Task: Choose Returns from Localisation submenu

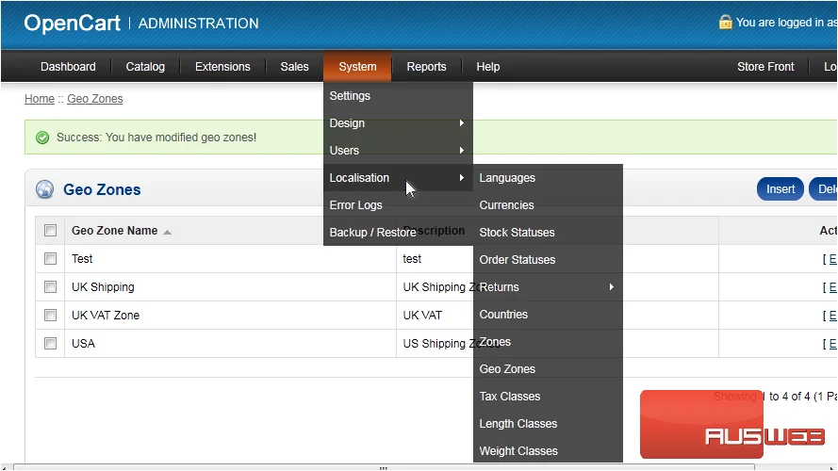Action: click(549, 287)
